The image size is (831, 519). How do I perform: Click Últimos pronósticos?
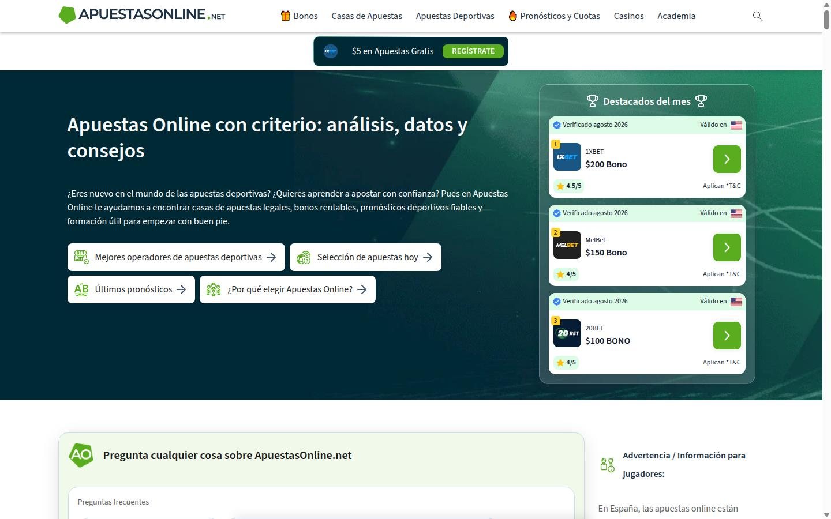(x=131, y=289)
